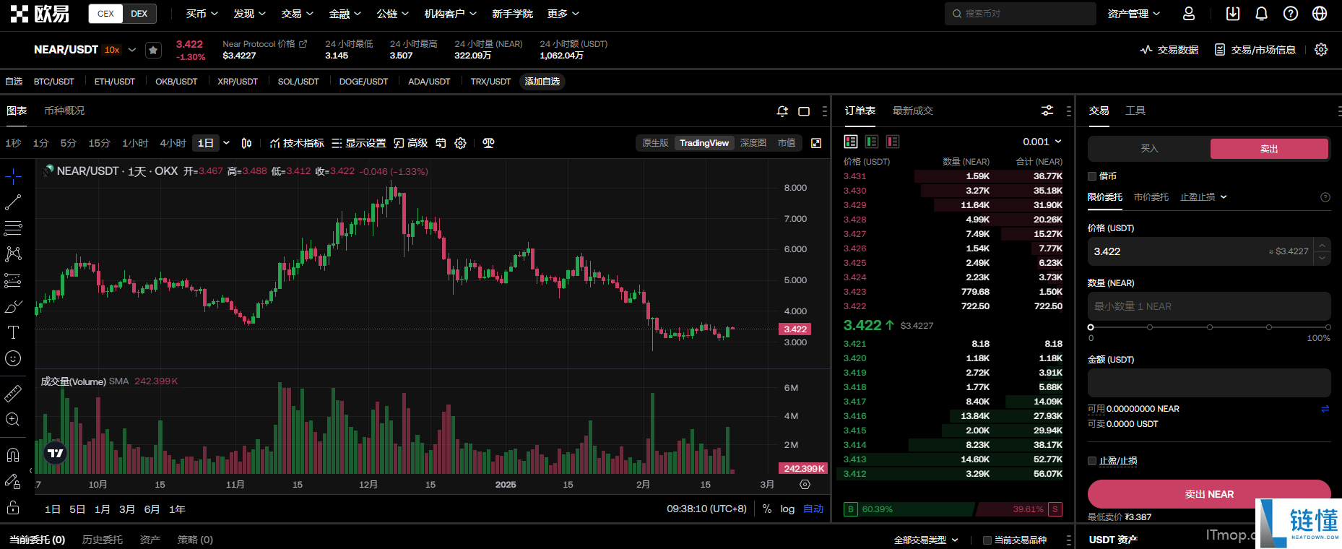Switch the chart to 原生版
This screenshot has width=1342, height=549.
point(655,143)
